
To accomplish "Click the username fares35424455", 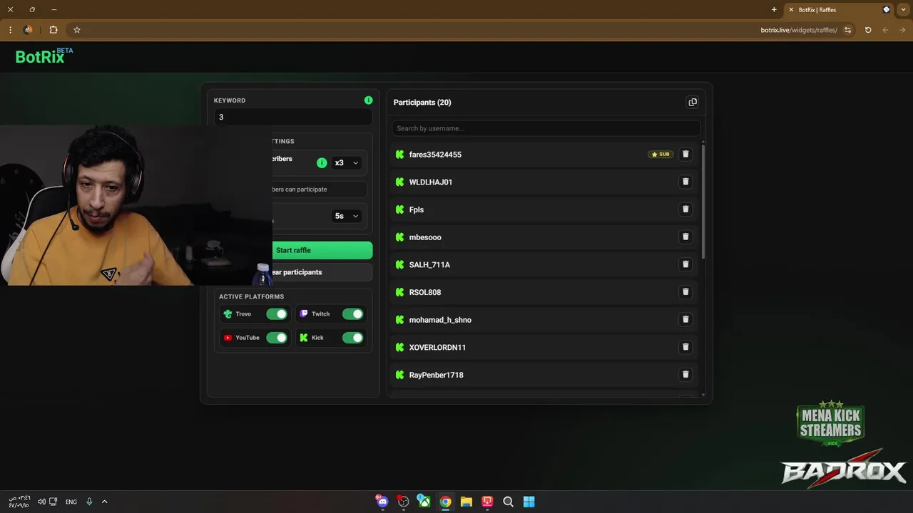I will click(435, 155).
